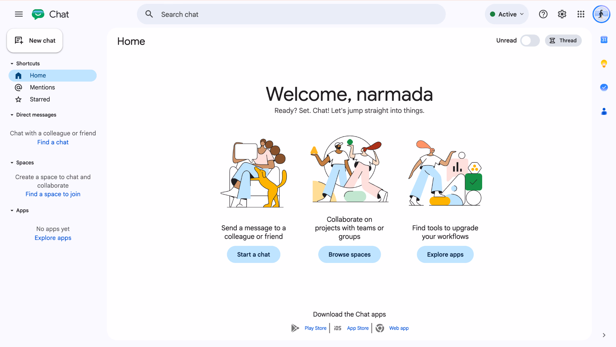Collapse the Spaces section
Image resolution: width=616 pixels, height=347 pixels.
12,163
